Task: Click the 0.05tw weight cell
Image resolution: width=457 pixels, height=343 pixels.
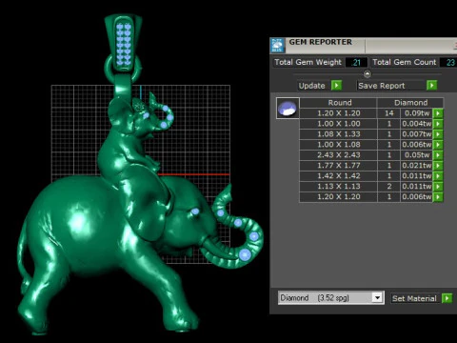Action: [x=417, y=155]
